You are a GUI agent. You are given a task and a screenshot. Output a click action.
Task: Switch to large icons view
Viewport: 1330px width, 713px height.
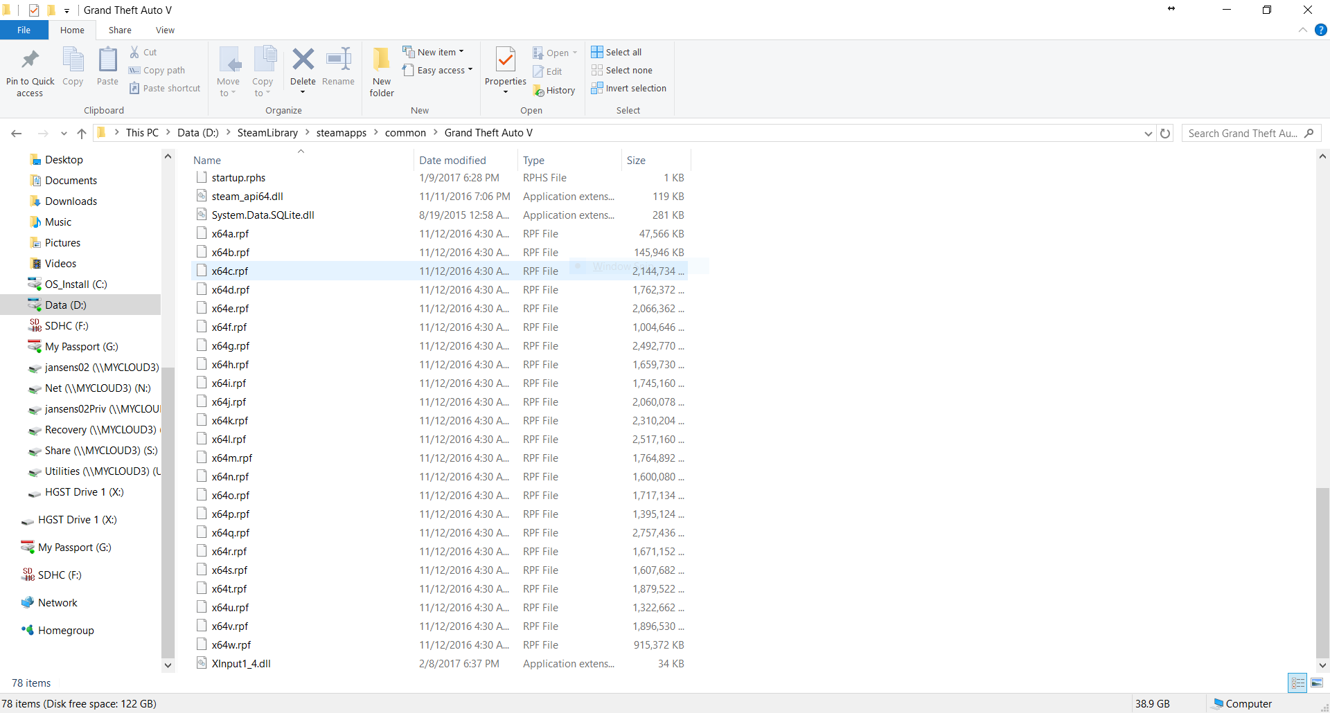point(1317,683)
